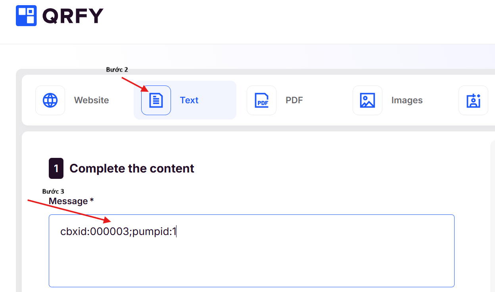Choose the Text tab label
The image size is (495, 292).
pyautogui.click(x=189, y=100)
